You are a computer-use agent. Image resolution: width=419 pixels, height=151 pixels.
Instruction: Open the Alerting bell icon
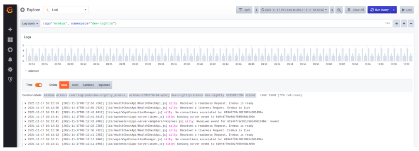(10, 60)
